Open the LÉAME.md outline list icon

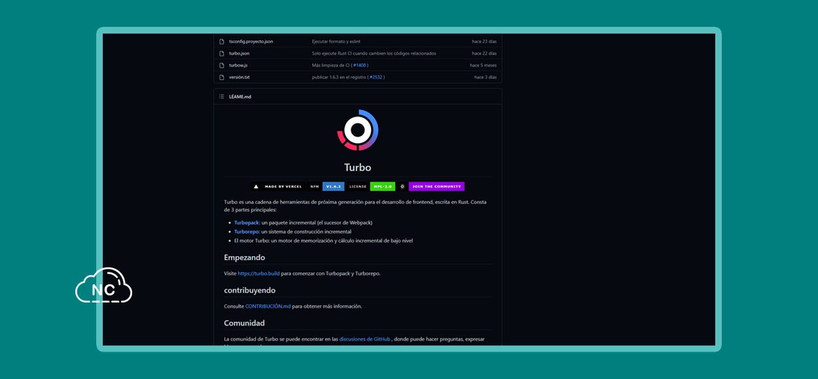221,97
